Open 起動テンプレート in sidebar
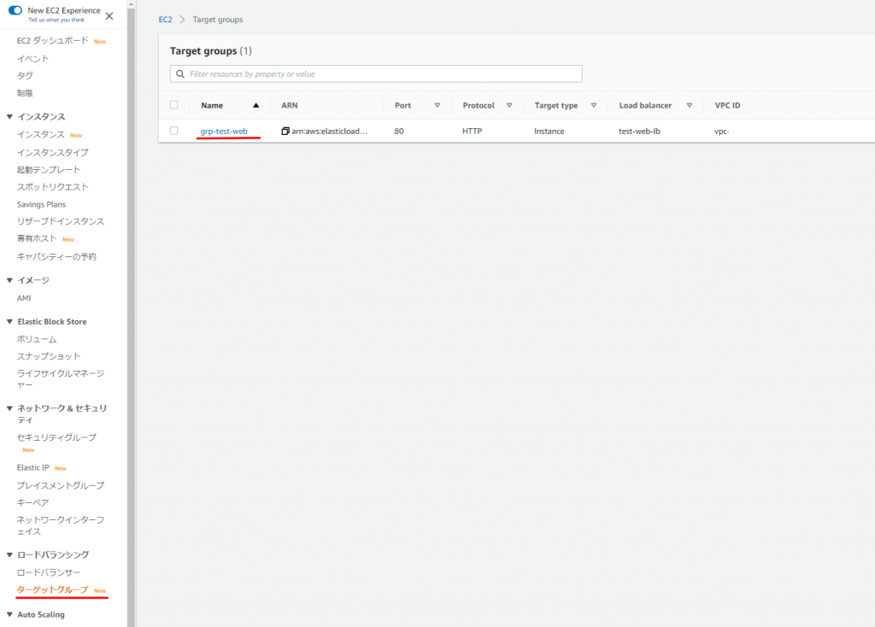 tap(49, 170)
